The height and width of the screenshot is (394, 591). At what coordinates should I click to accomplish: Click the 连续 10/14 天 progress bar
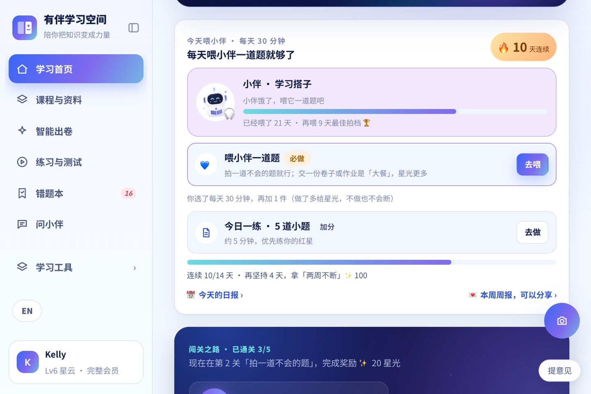point(371,262)
